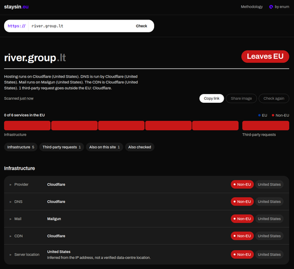
Task: Expand the Mail row arrow
Action: [x=11, y=219]
